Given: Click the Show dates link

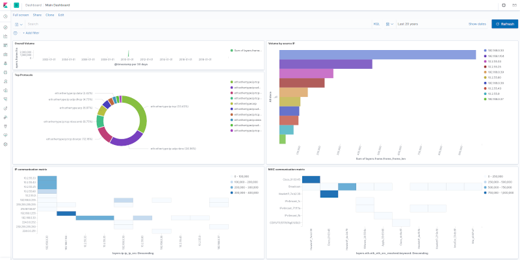Looking at the screenshot, I should pyautogui.click(x=477, y=24).
